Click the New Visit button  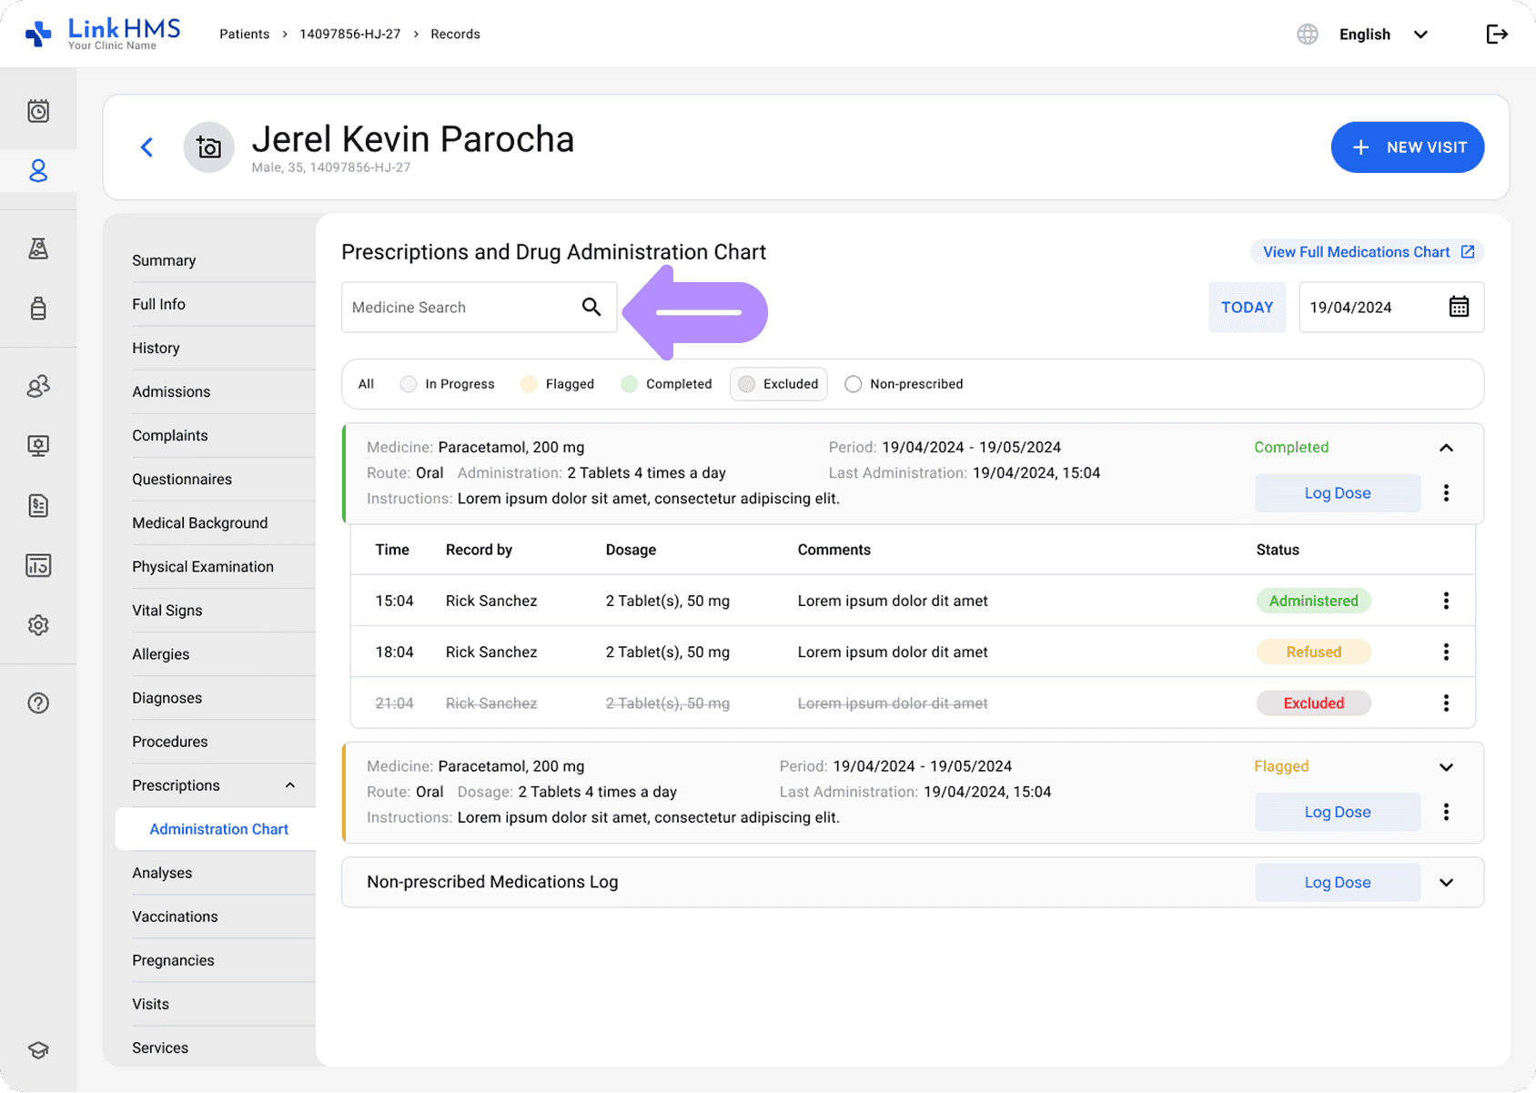point(1407,147)
